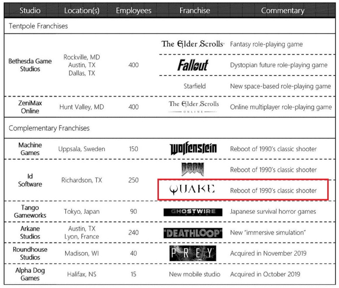Select the DOOM row's 'Reboot of 1990's classic shooter'
The height and width of the screenshot is (288, 339).
[x=273, y=169]
